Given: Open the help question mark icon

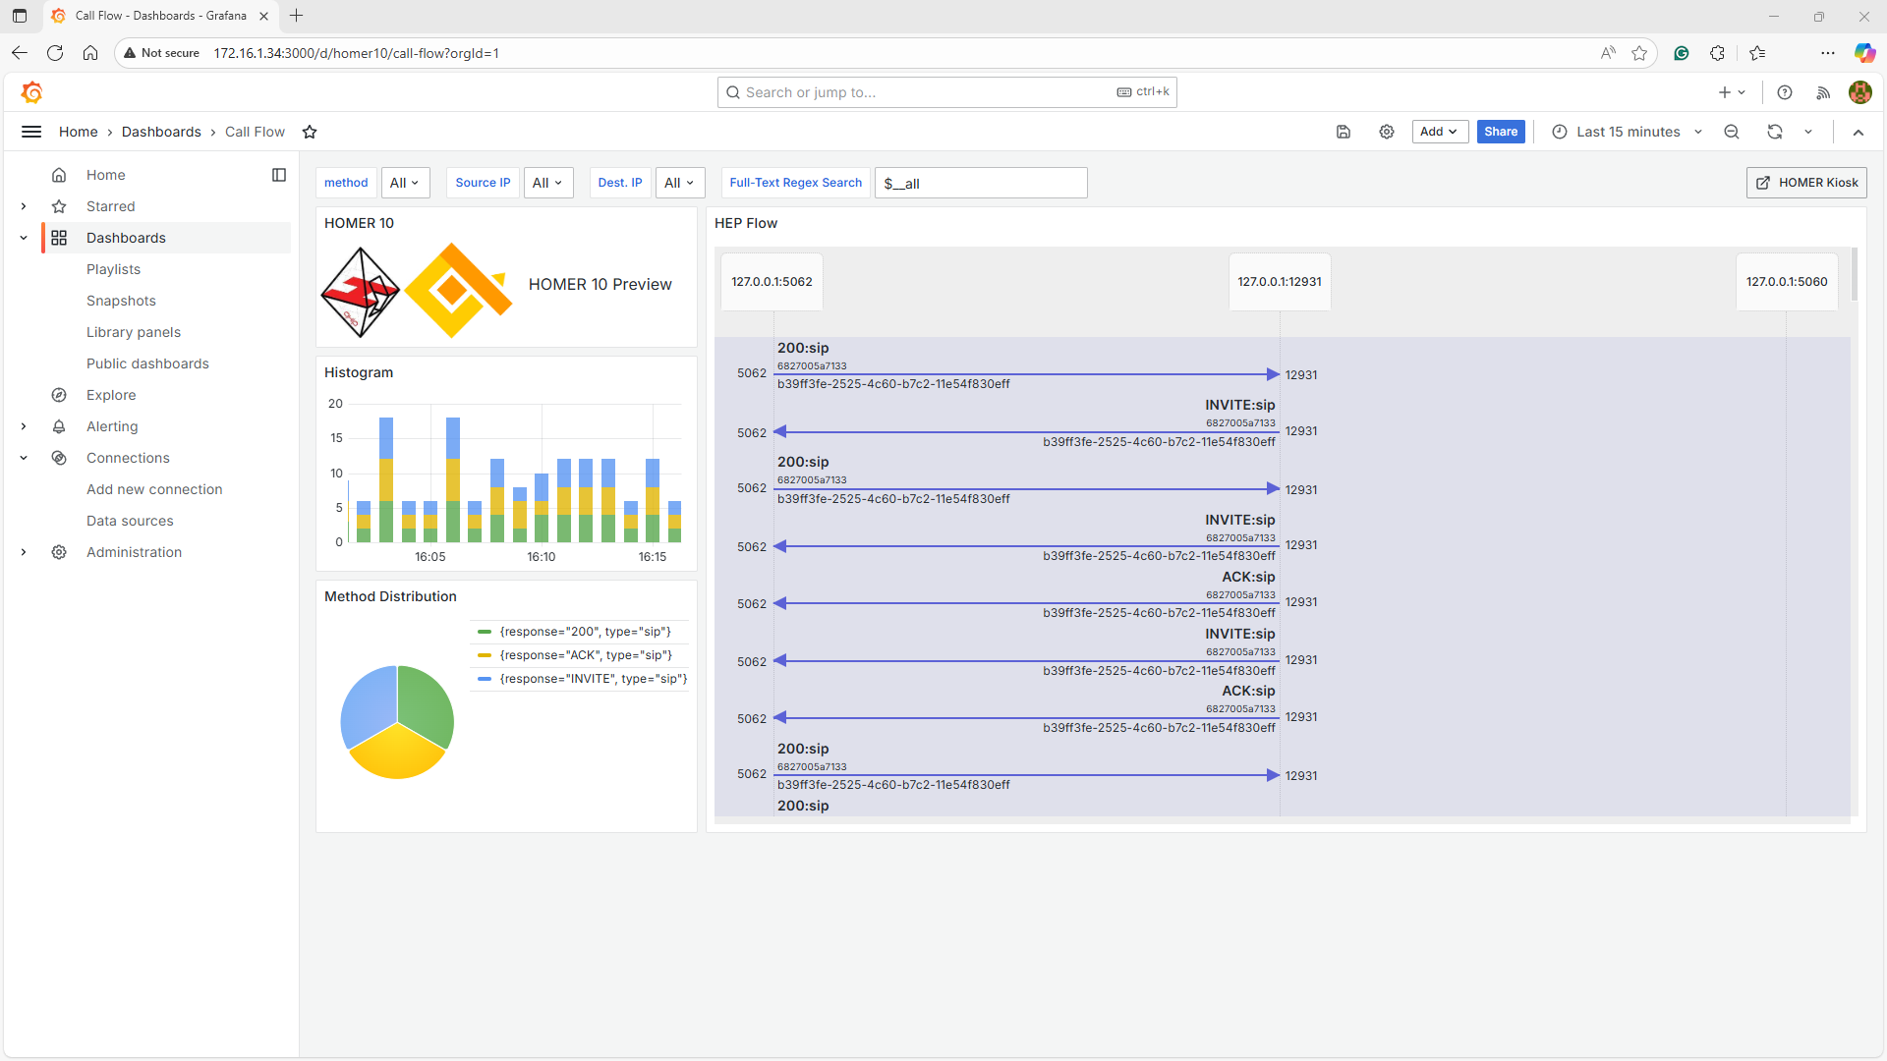Looking at the screenshot, I should (x=1785, y=92).
